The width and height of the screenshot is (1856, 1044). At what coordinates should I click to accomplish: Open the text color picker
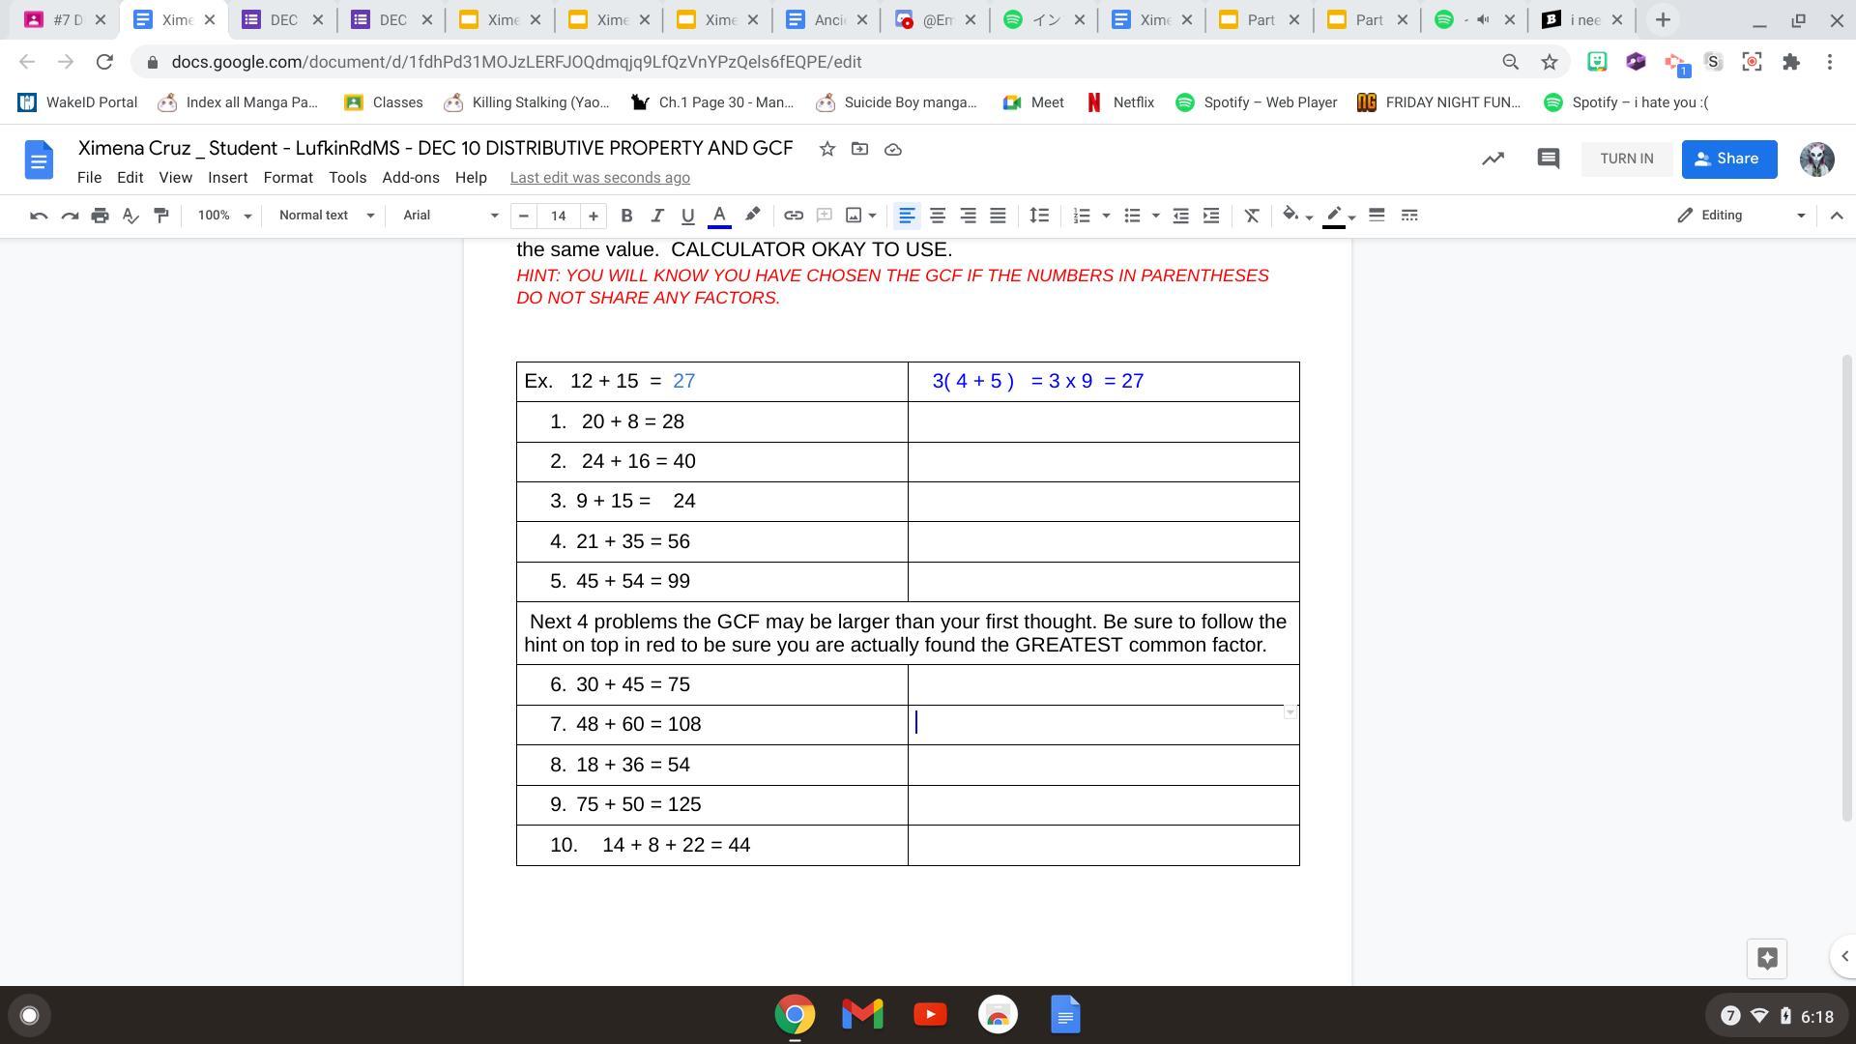[x=719, y=216]
